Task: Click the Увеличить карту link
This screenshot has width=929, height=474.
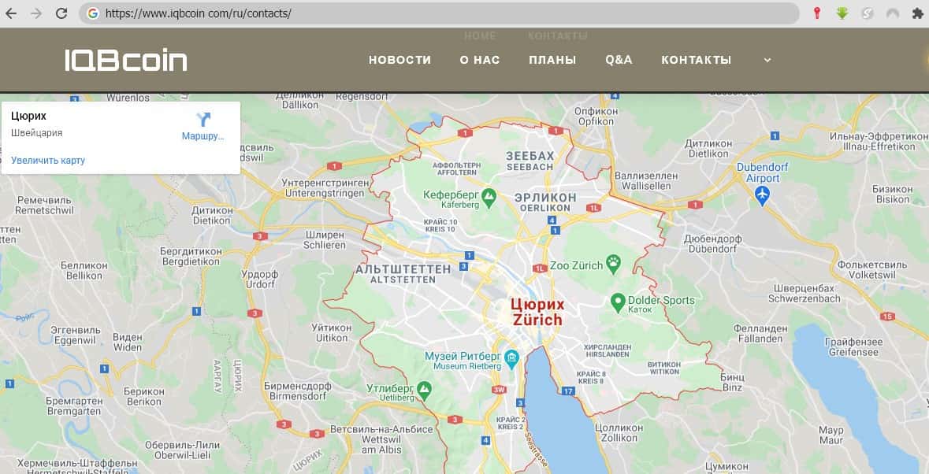Action: pyautogui.click(x=48, y=161)
